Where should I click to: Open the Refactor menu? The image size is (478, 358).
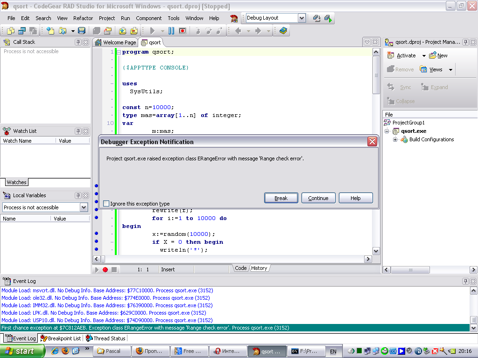coord(83,18)
